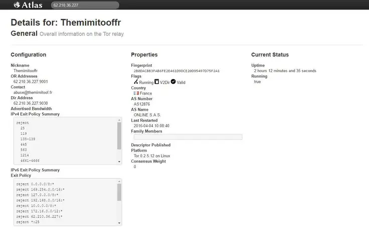Open the Atlas home brand link
Screen dimensions: 369x230
point(33,6)
